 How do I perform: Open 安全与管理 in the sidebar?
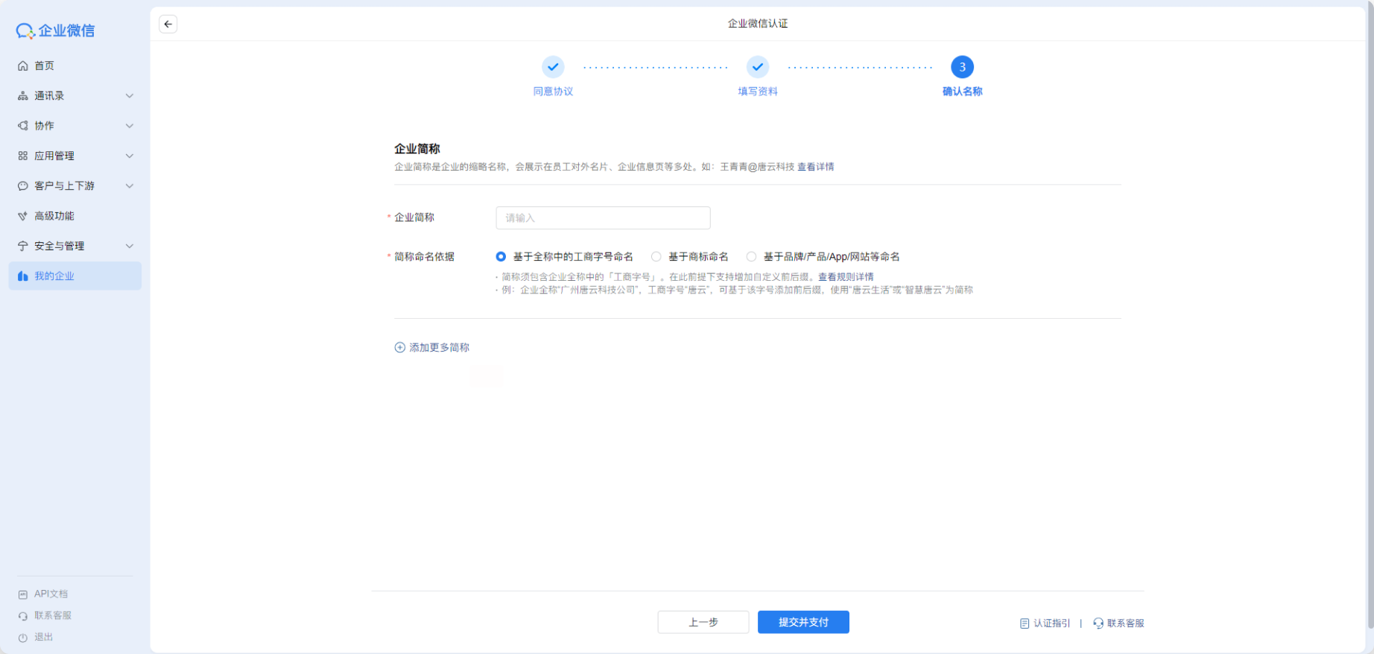tap(75, 246)
